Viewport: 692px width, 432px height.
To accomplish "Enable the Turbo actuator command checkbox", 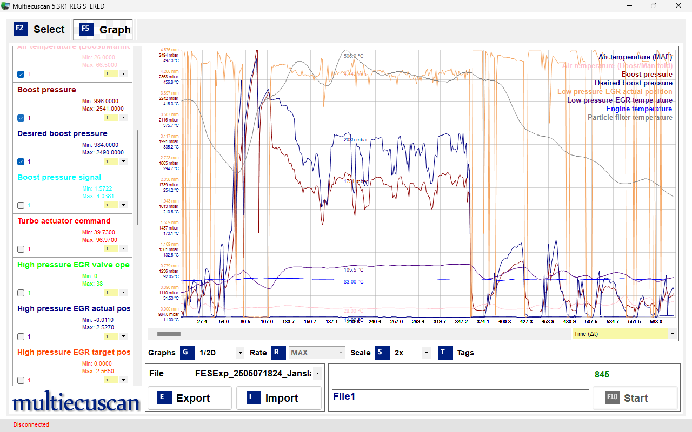I will tap(21, 249).
